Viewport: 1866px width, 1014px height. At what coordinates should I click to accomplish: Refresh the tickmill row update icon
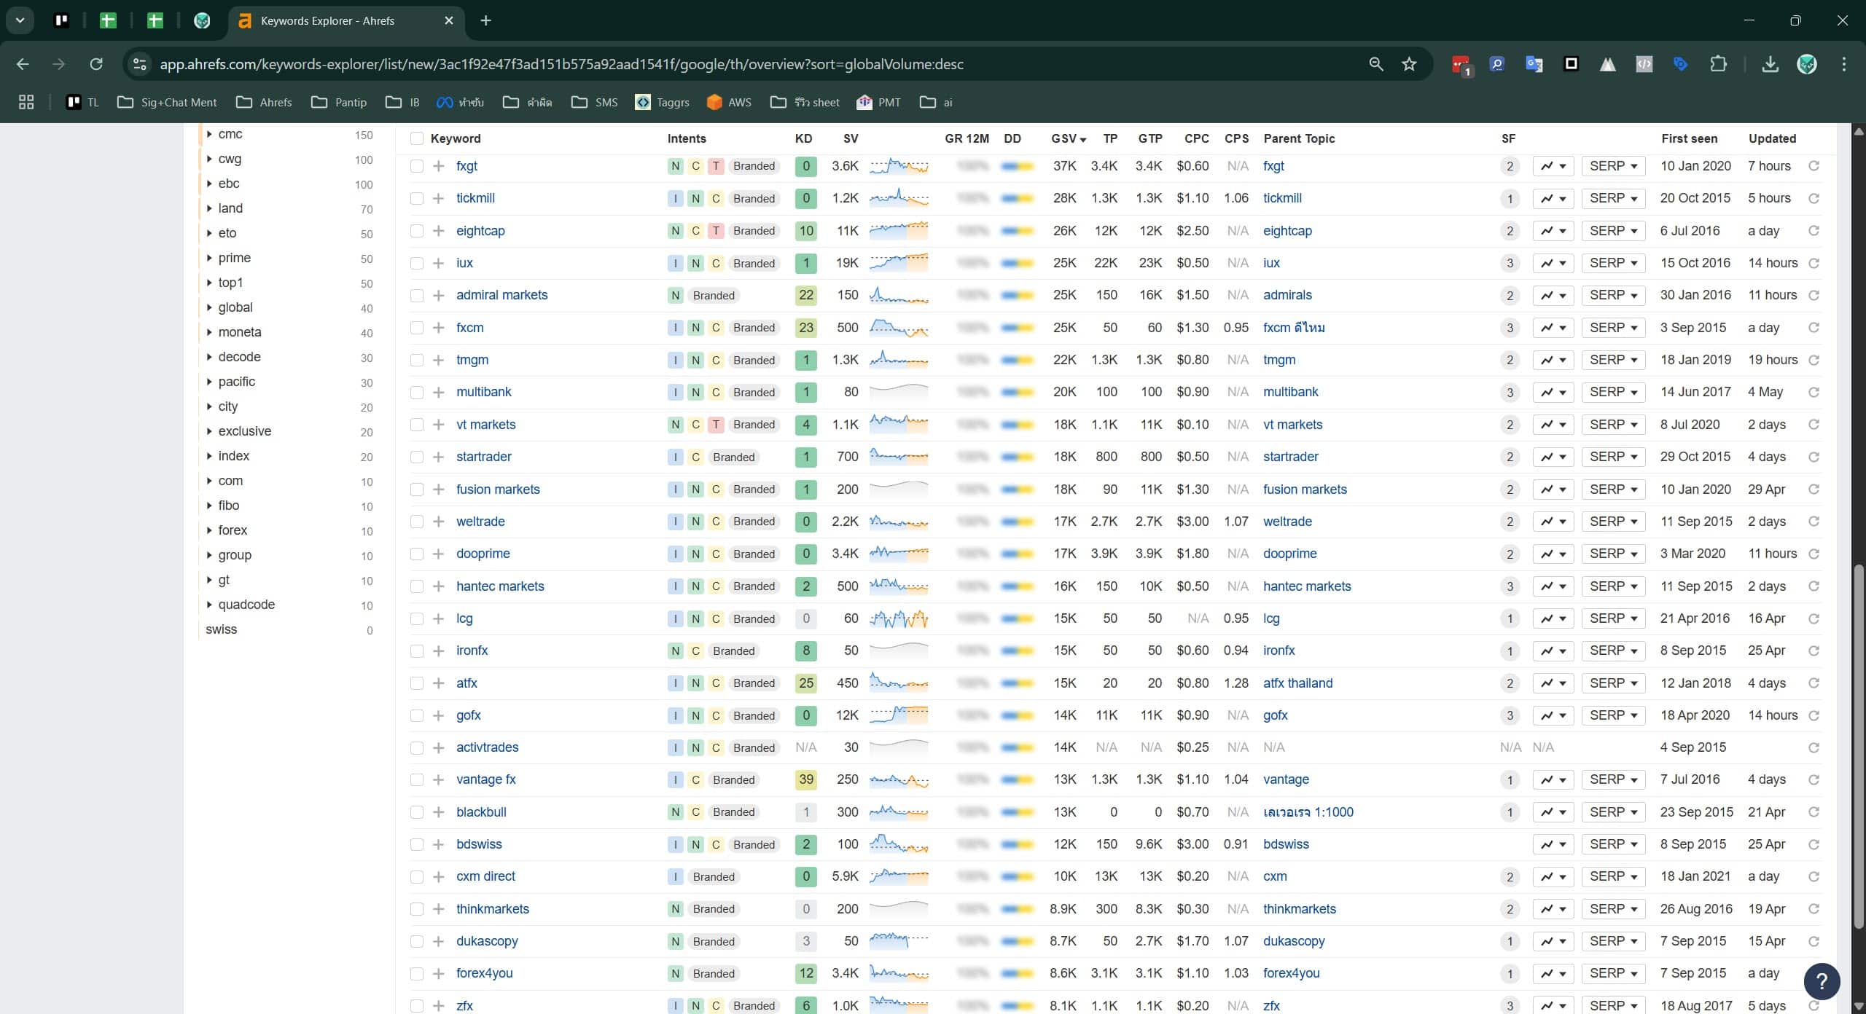coord(1814,198)
